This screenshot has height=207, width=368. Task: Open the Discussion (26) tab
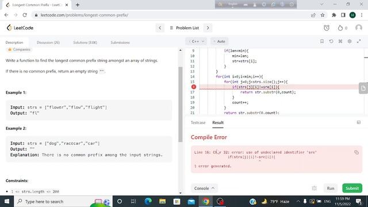click(x=48, y=43)
